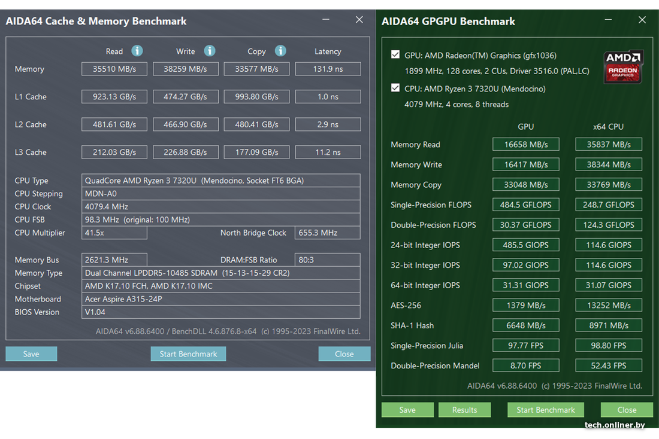The image size is (659, 439).
Task: Click the info icon next to Write
Action: 209,51
